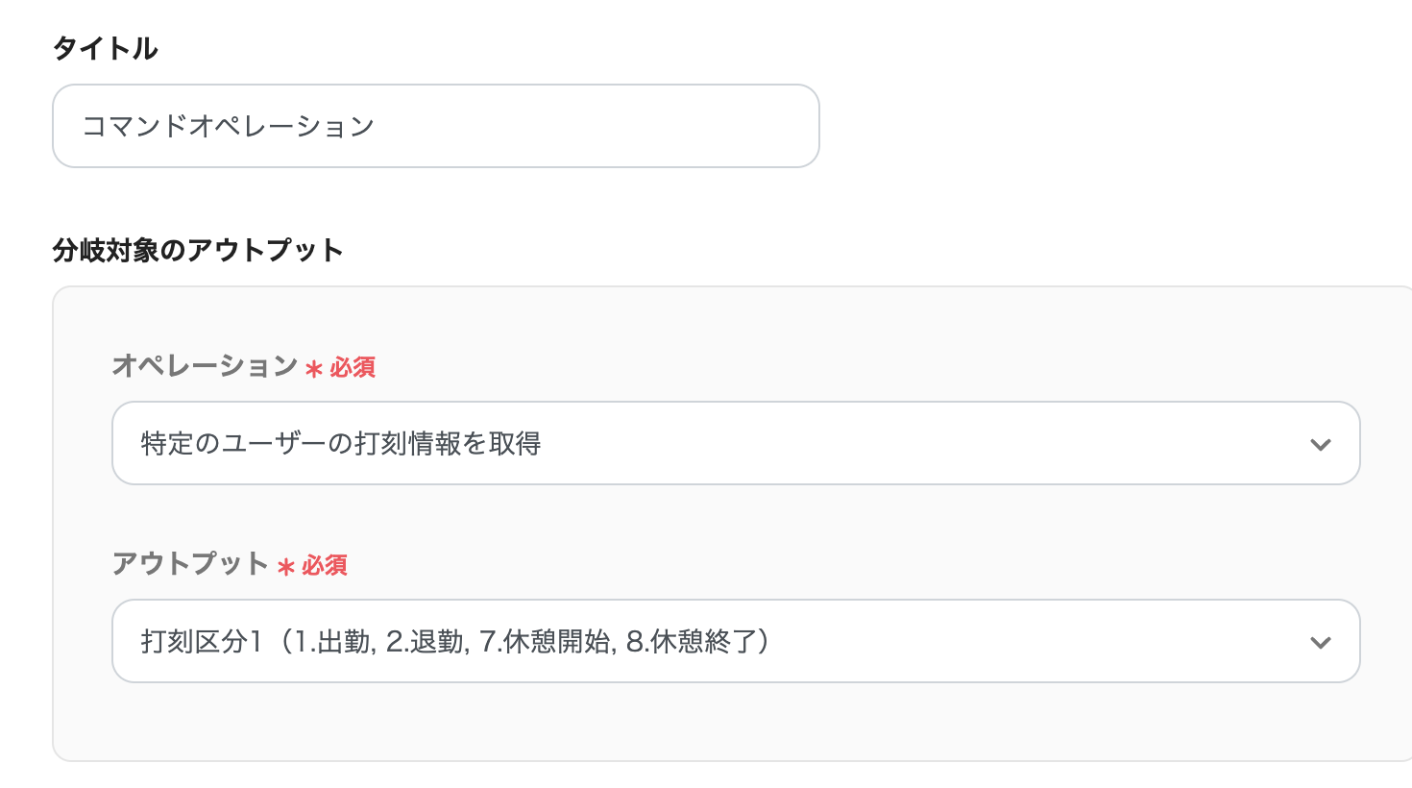The height and width of the screenshot is (788, 1412).
Task: Click the red asterisk beside オペレーション
Action: point(314,369)
